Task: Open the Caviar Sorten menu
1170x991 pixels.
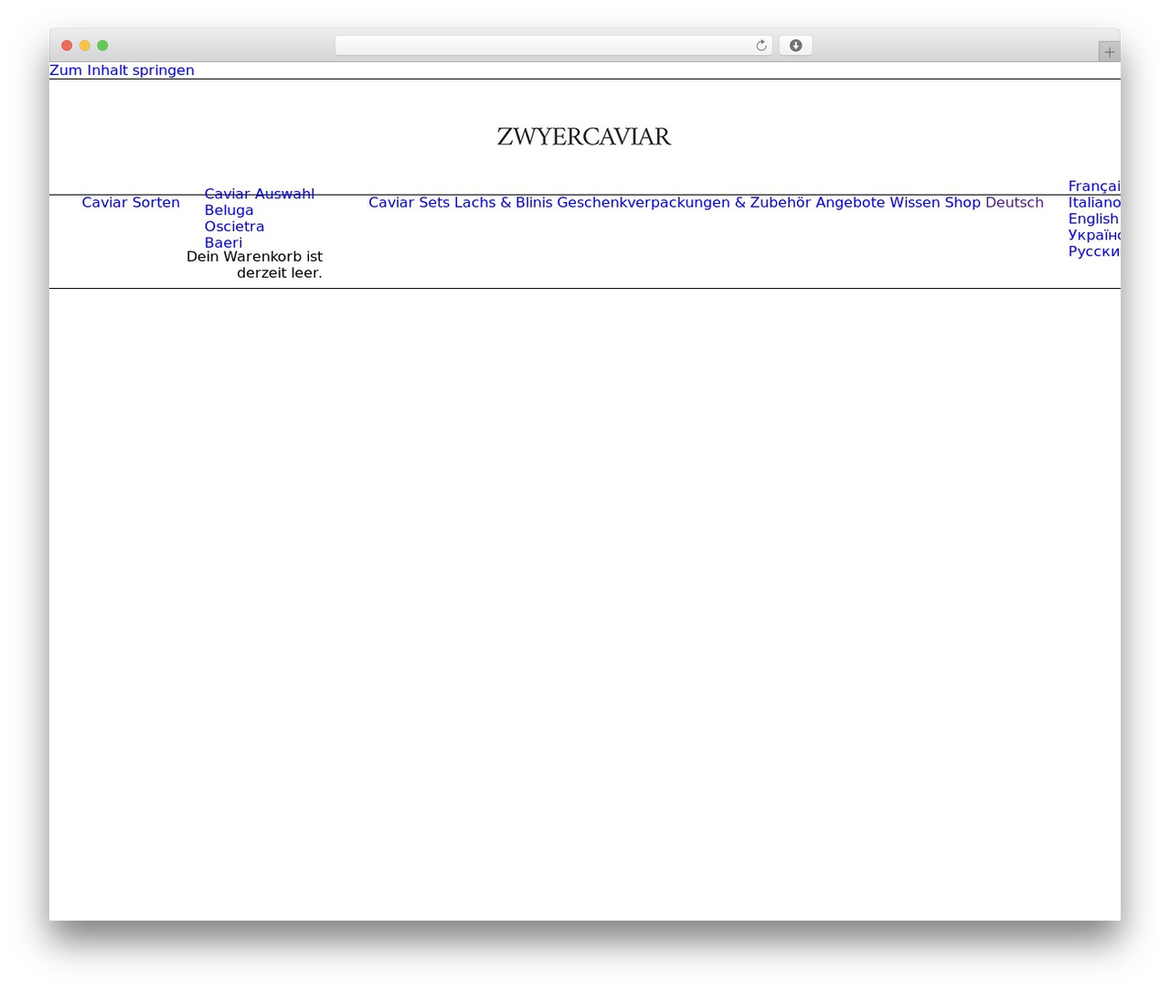Action: tap(131, 202)
